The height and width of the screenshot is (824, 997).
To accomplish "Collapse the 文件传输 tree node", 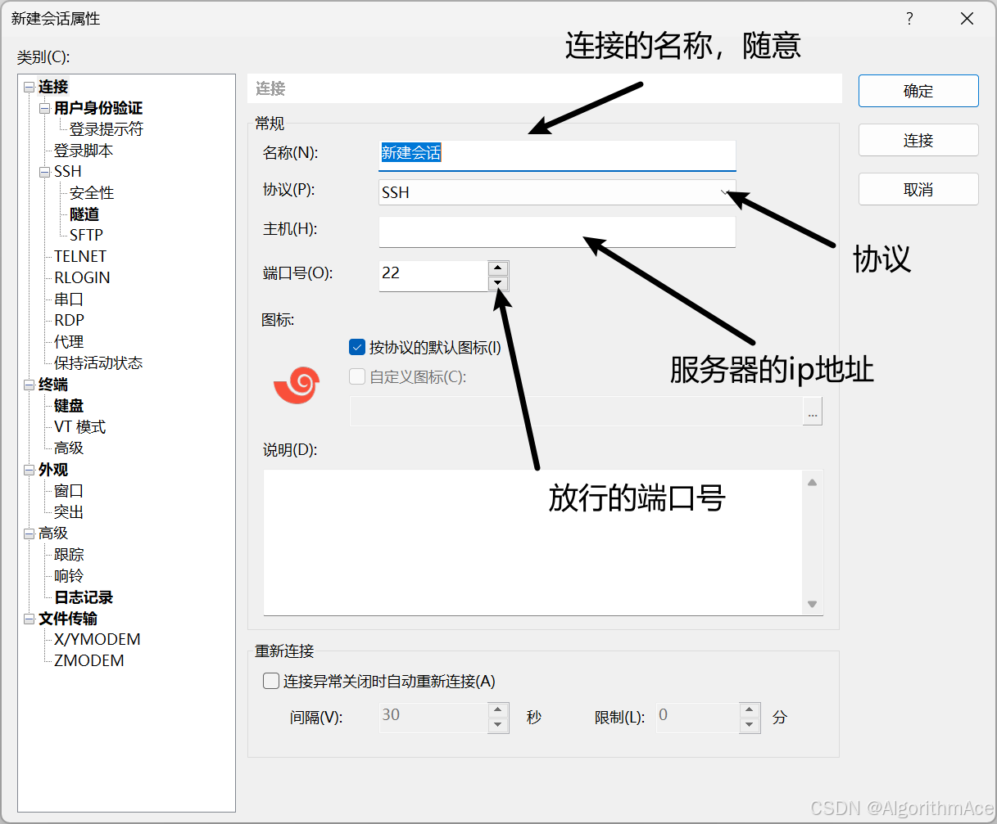I will click(x=29, y=619).
